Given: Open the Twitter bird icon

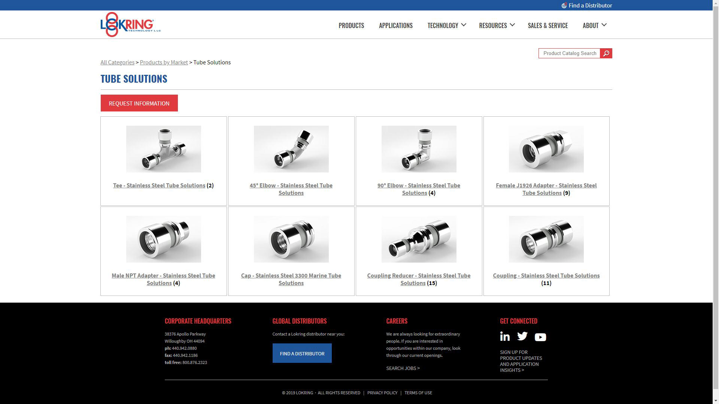Looking at the screenshot, I should (x=522, y=336).
